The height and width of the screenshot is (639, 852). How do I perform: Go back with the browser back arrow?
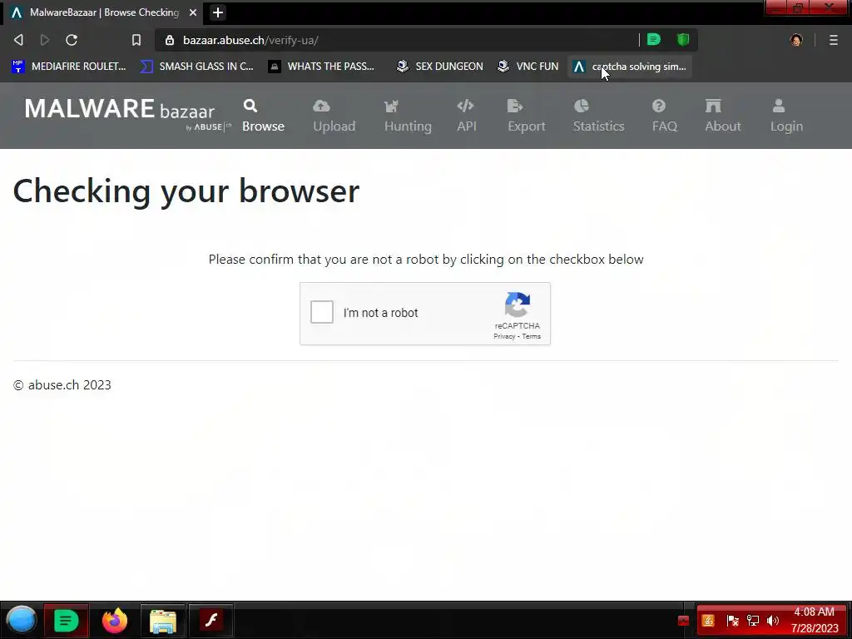(x=18, y=40)
